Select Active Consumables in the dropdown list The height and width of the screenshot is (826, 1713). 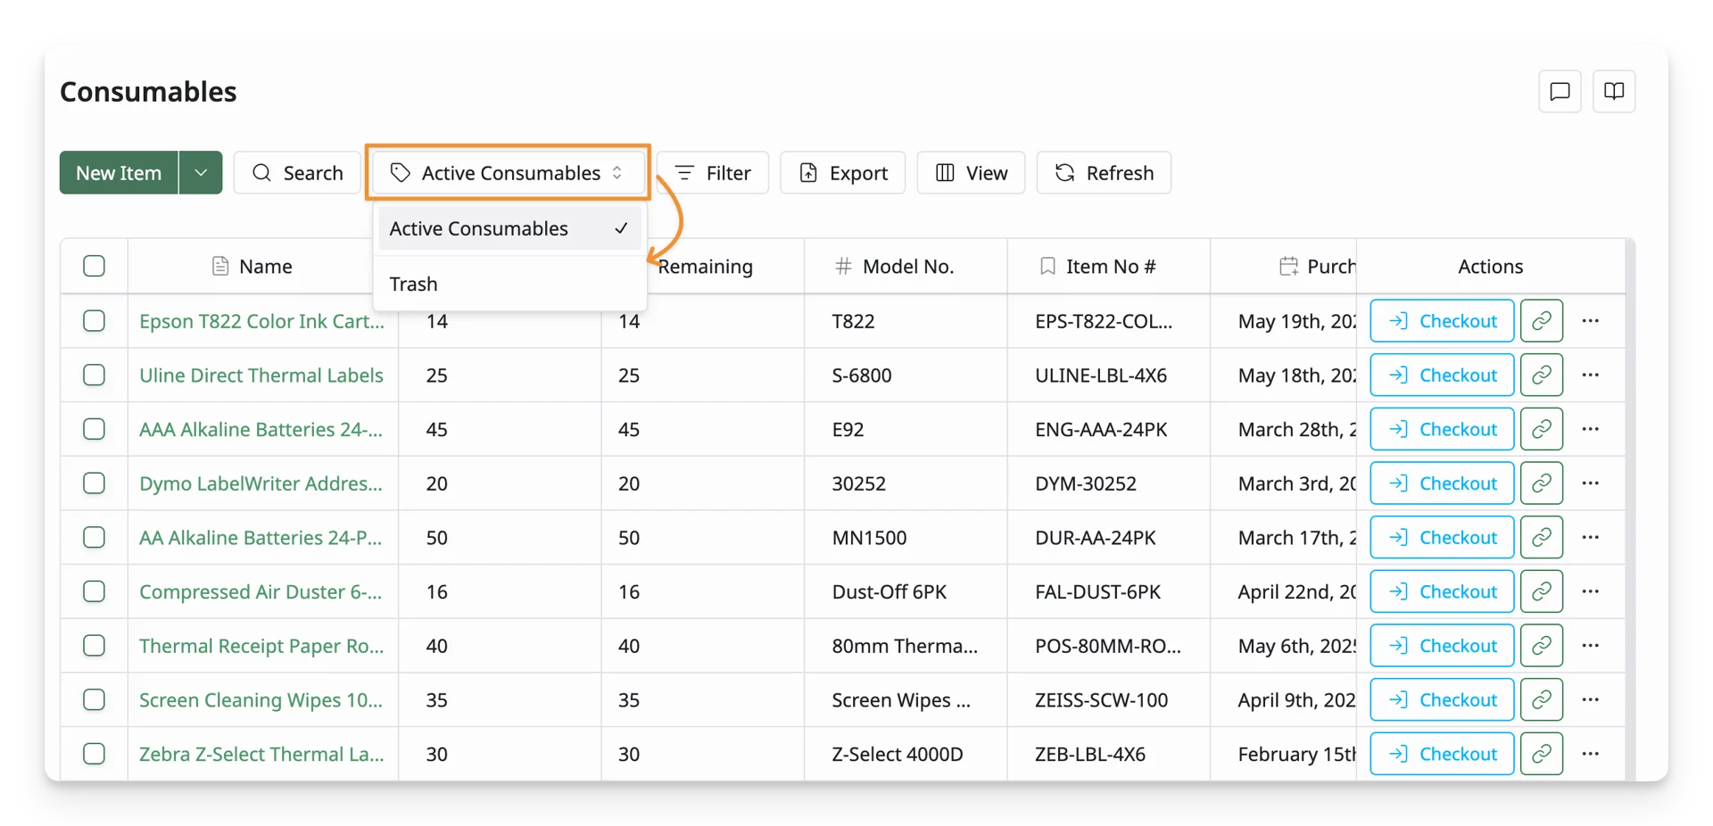(x=509, y=228)
